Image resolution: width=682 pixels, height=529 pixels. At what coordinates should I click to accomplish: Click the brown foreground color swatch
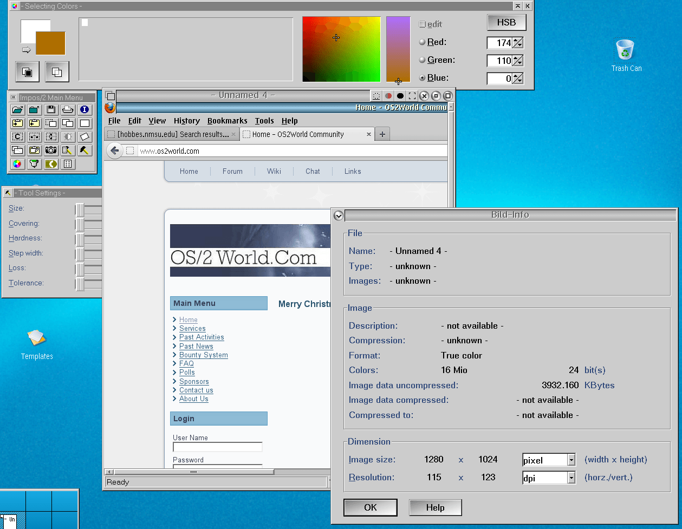50,43
